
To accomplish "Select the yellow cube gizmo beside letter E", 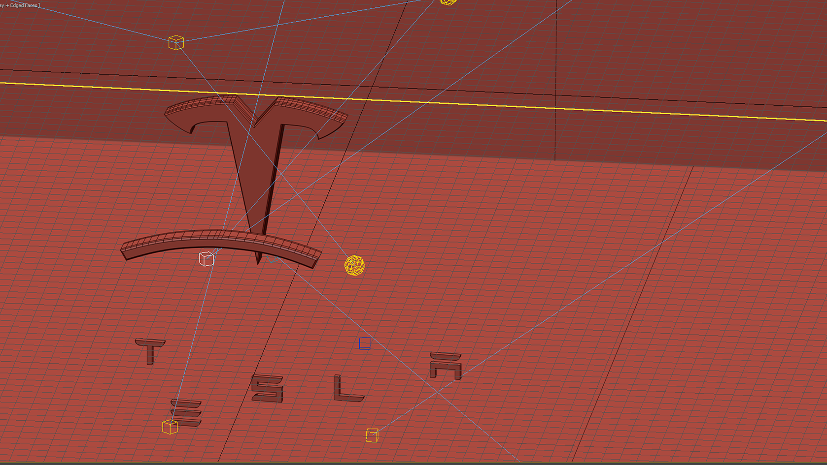I will tap(170, 427).
